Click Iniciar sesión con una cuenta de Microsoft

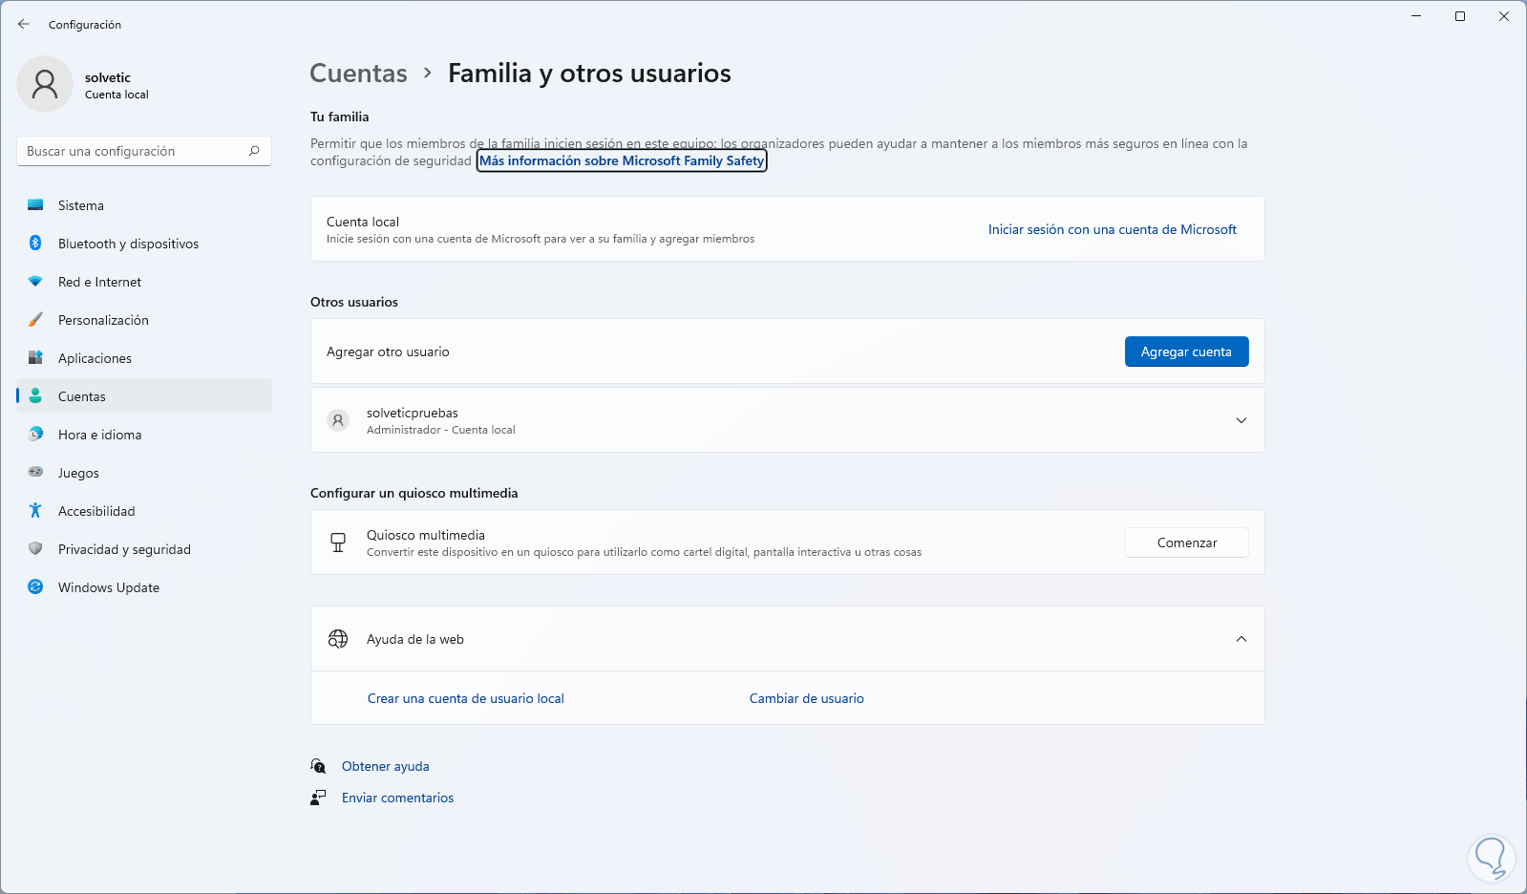click(1112, 229)
